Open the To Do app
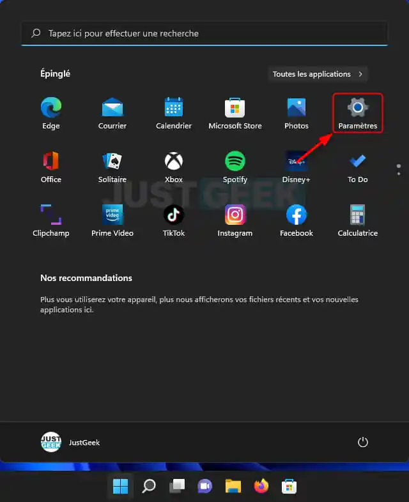409x502 pixels. pos(358,167)
